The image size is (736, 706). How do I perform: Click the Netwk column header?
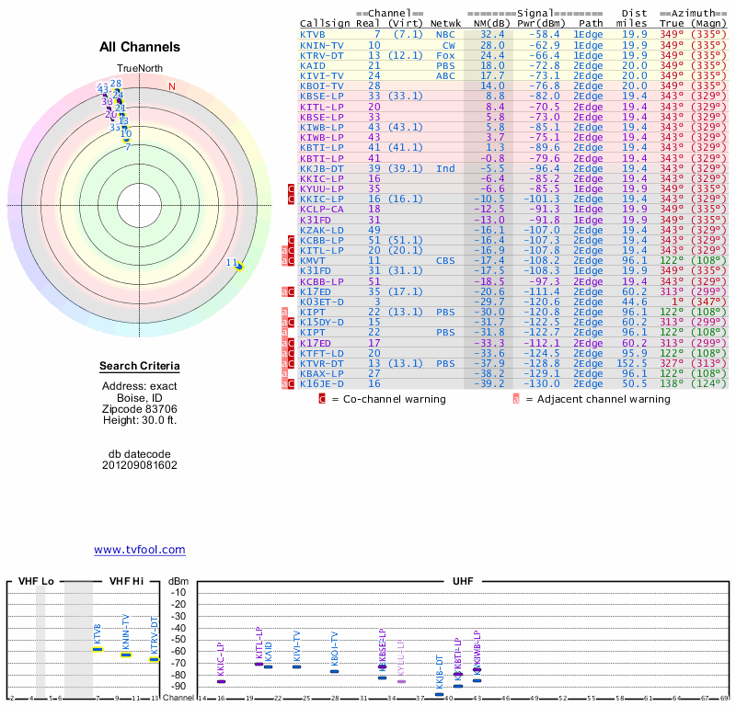tap(446, 23)
